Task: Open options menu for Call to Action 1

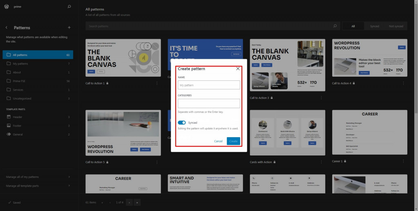Action: click(157, 83)
